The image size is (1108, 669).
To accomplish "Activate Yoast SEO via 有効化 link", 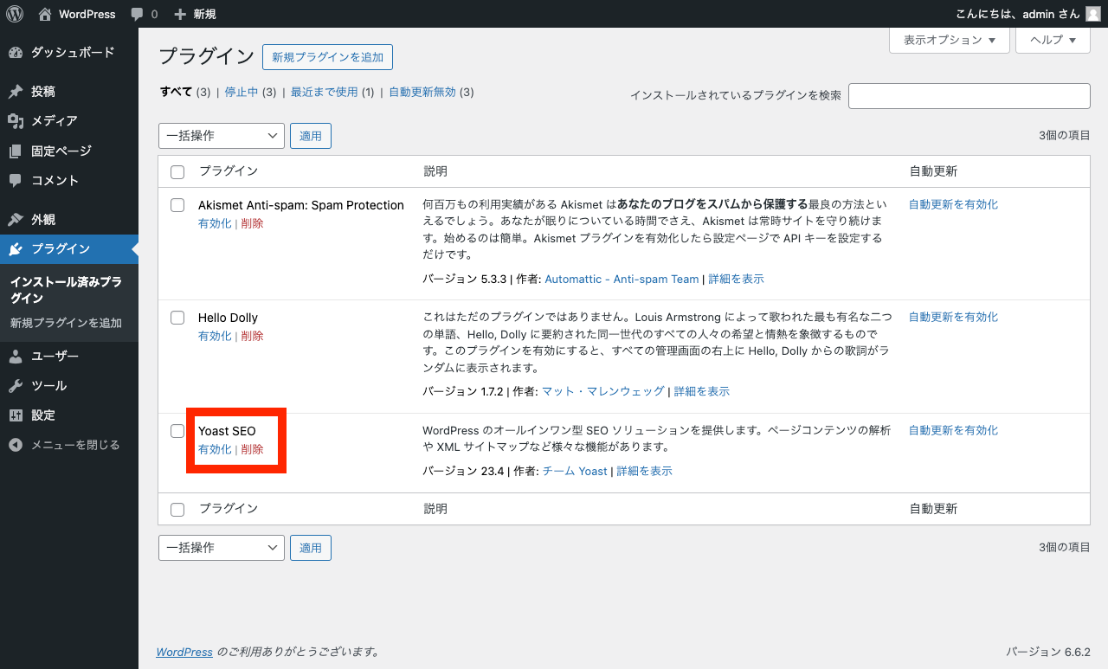I will [x=215, y=449].
